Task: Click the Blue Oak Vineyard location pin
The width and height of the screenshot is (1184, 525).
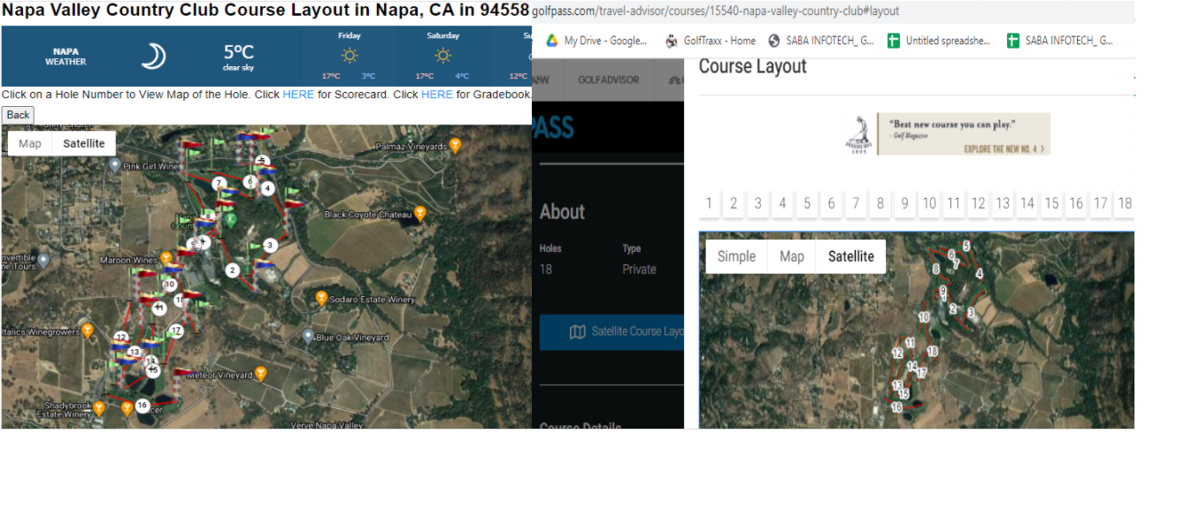Action: pos(307,337)
